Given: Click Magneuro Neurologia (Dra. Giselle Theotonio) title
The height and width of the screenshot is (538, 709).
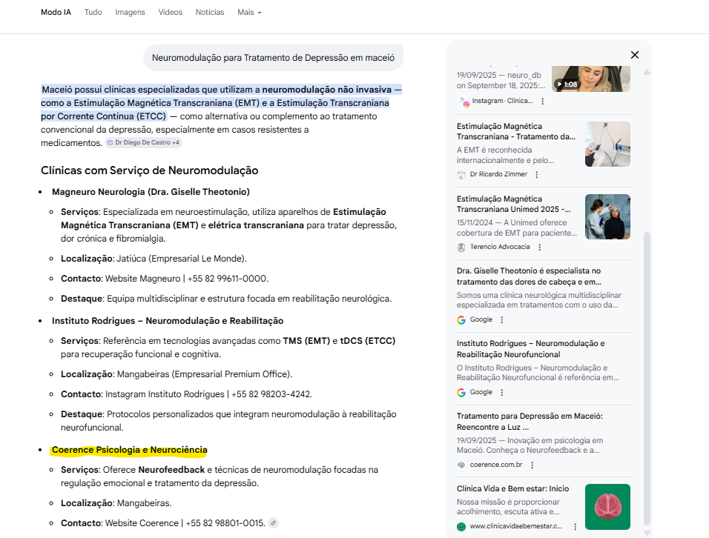Looking at the screenshot, I should pos(151,192).
